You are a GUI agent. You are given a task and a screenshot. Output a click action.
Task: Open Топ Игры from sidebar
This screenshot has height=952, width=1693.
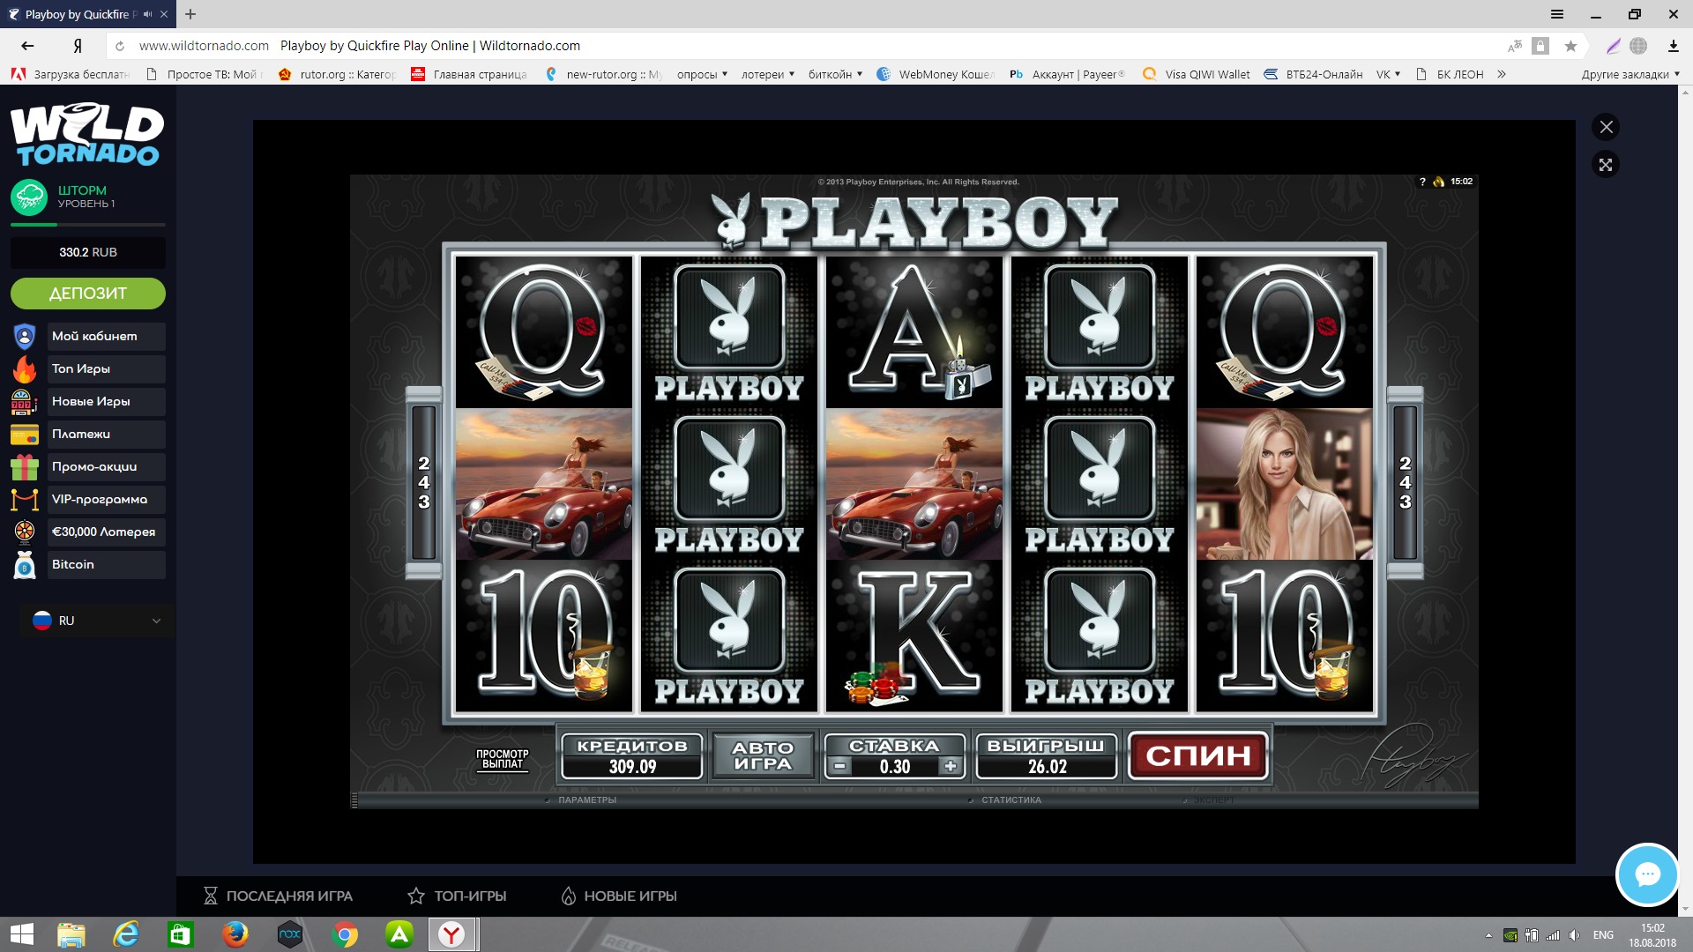click(81, 368)
